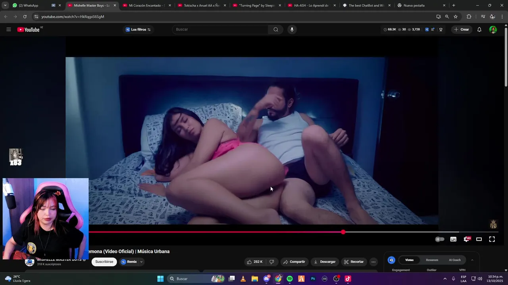
Task: Click the URL address bar
Action: (234, 17)
